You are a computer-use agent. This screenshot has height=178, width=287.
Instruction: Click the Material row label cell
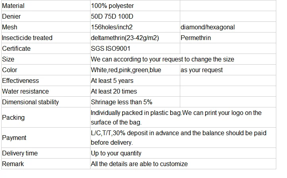click(13, 6)
